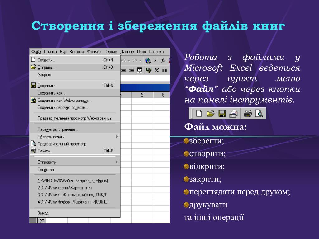Open Свойства menu entry

pyautogui.click(x=75, y=170)
